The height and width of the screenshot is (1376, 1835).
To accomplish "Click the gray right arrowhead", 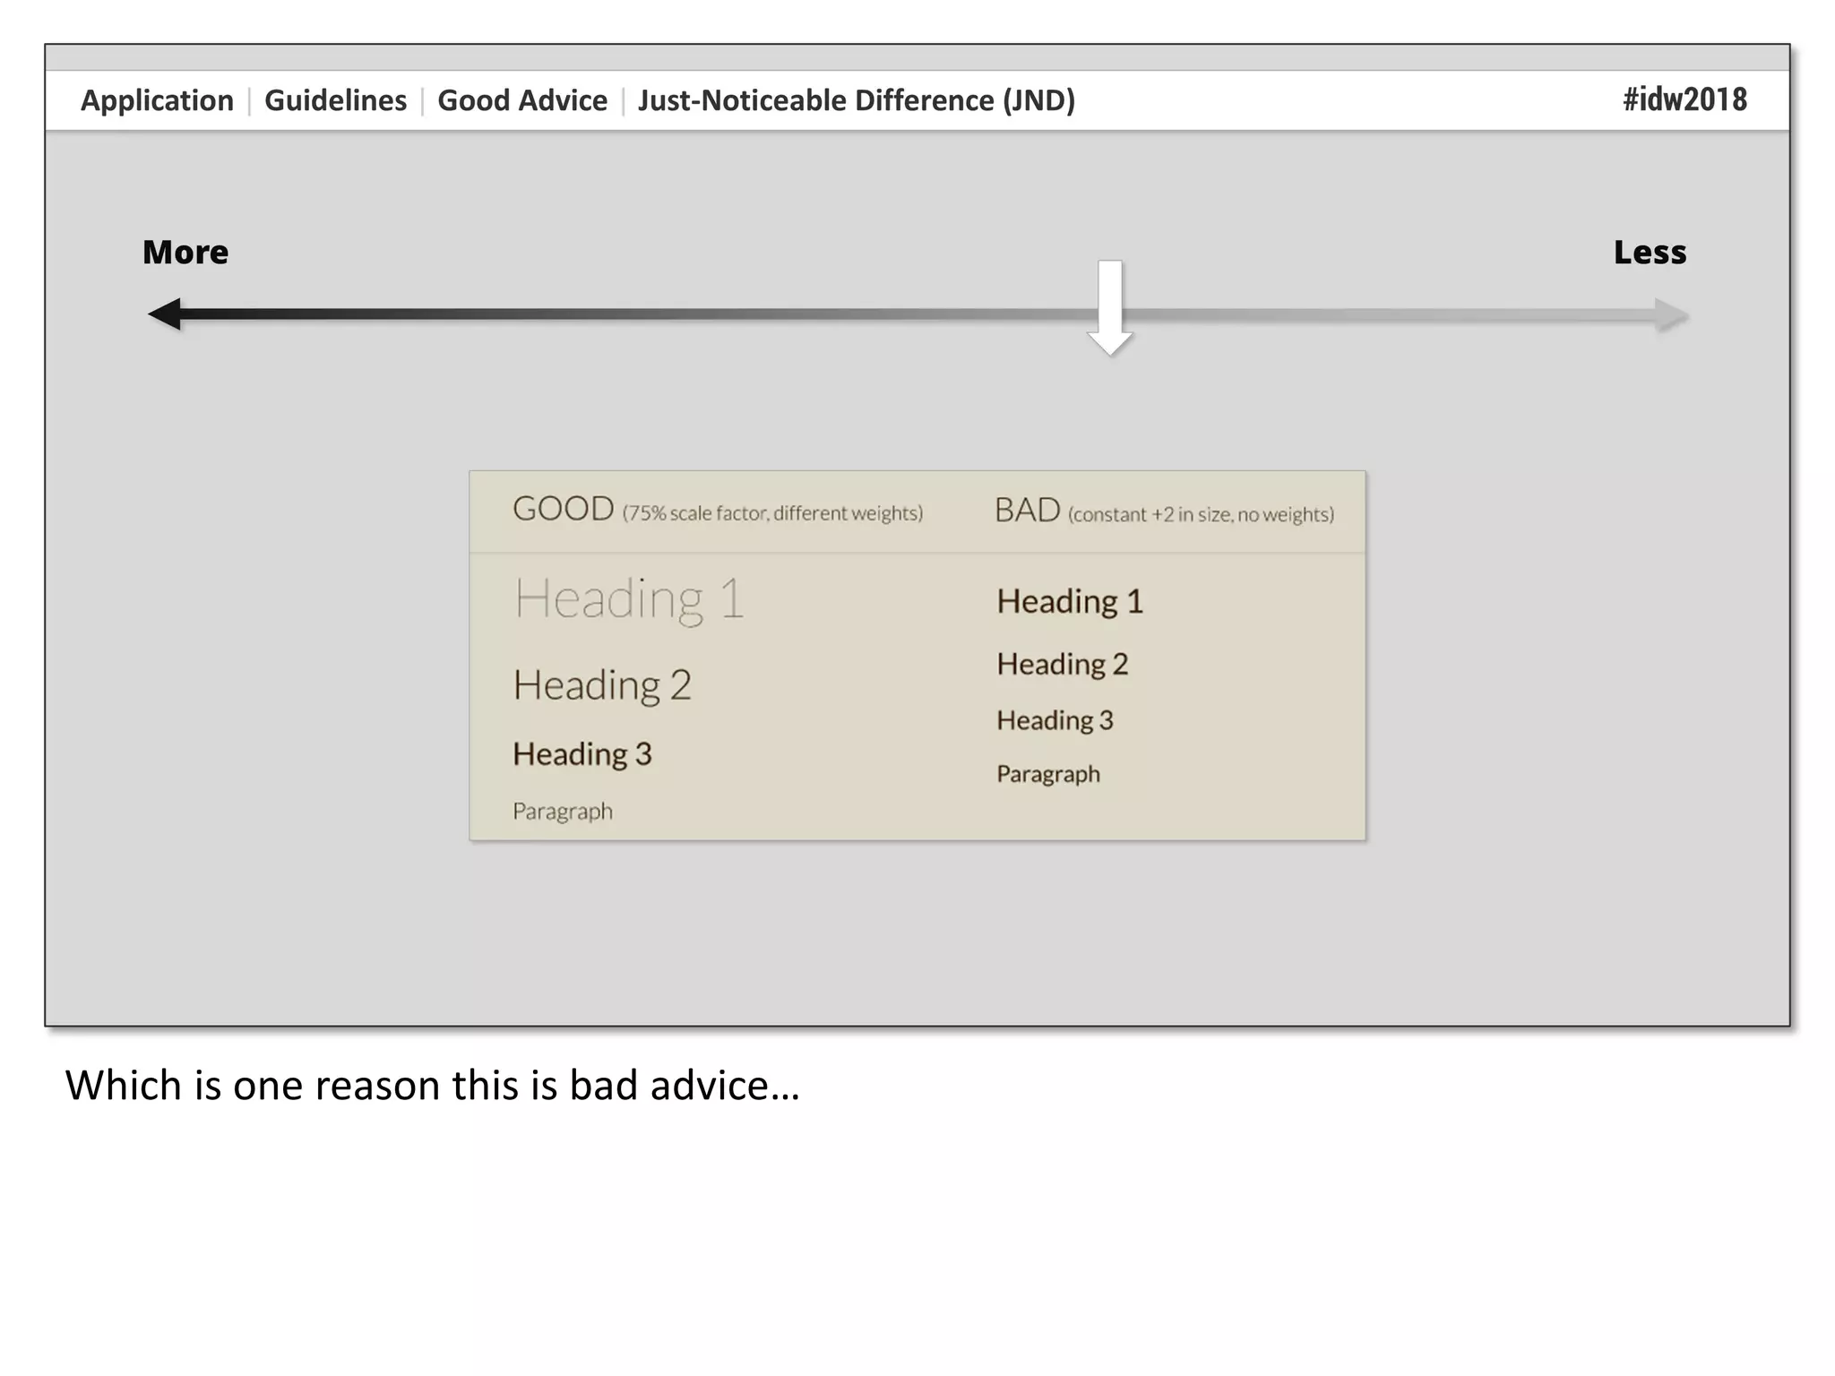I will coord(1672,315).
